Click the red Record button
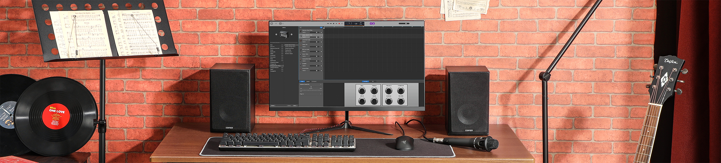Viewport: 721px width, 163px height. [339, 24]
